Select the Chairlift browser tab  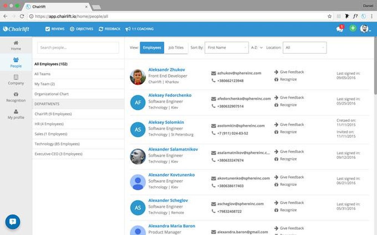[x=57, y=7]
